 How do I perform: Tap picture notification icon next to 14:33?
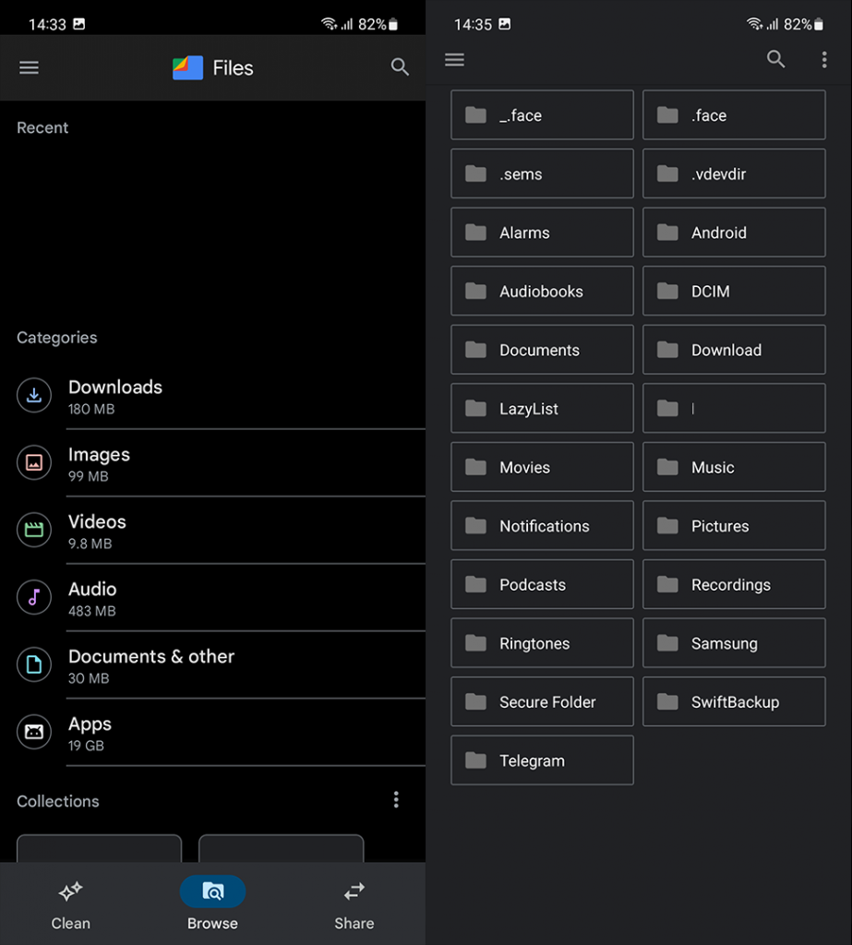click(79, 23)
